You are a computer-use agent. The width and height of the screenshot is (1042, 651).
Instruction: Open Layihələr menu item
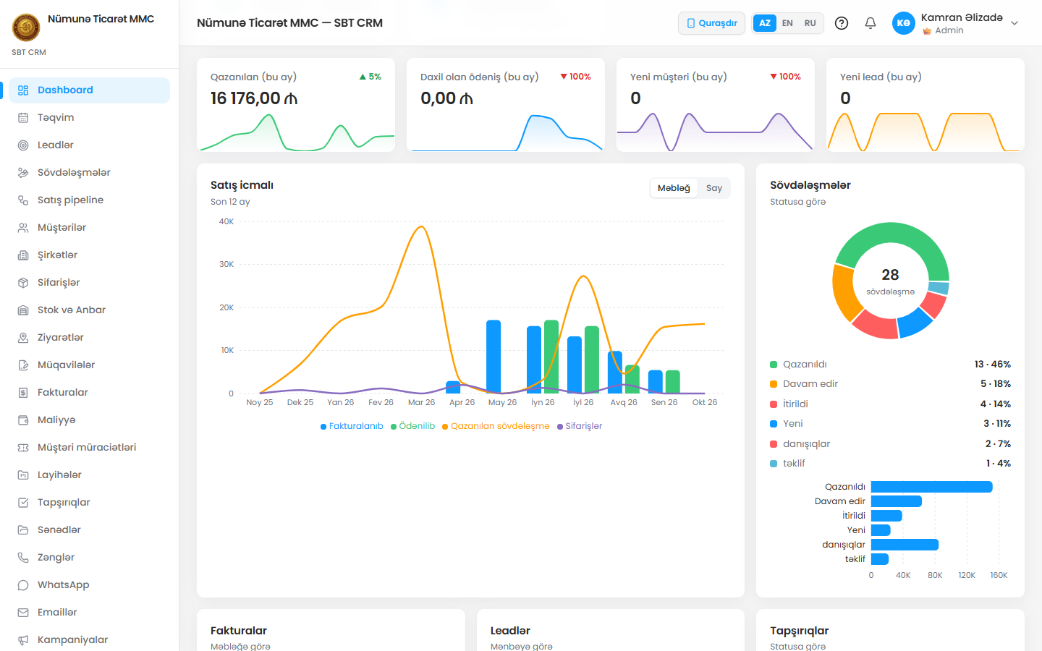click(89, 475)
